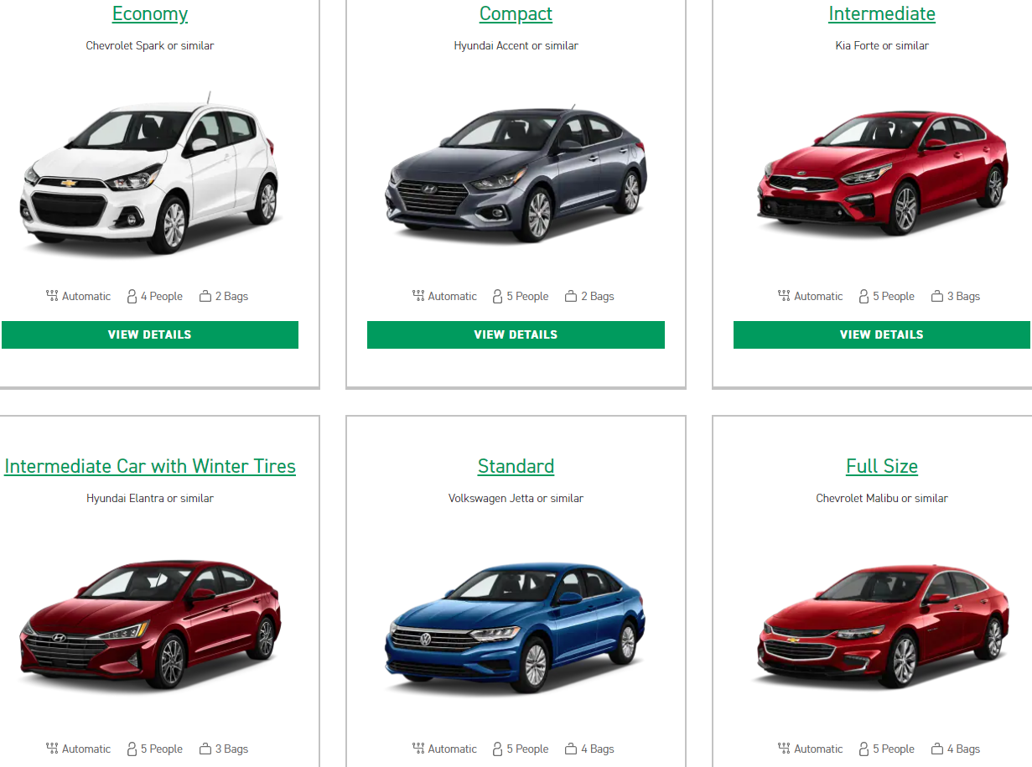Image resolution: width=1032 pixels, height=767 pixels.
Task: Click the people icon on Compact card
Action: pyautogui.click(x=498, y=296)
